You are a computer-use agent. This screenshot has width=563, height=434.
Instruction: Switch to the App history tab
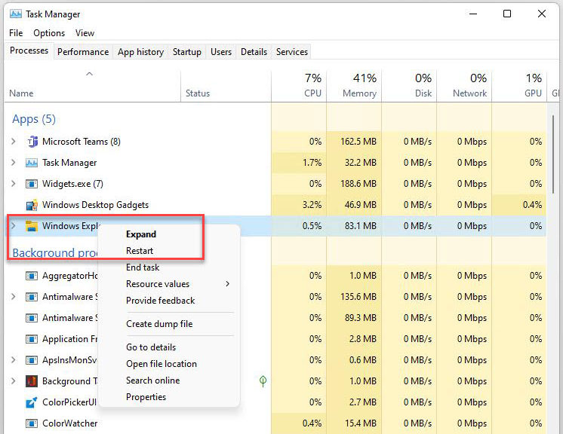click(140, 52)
